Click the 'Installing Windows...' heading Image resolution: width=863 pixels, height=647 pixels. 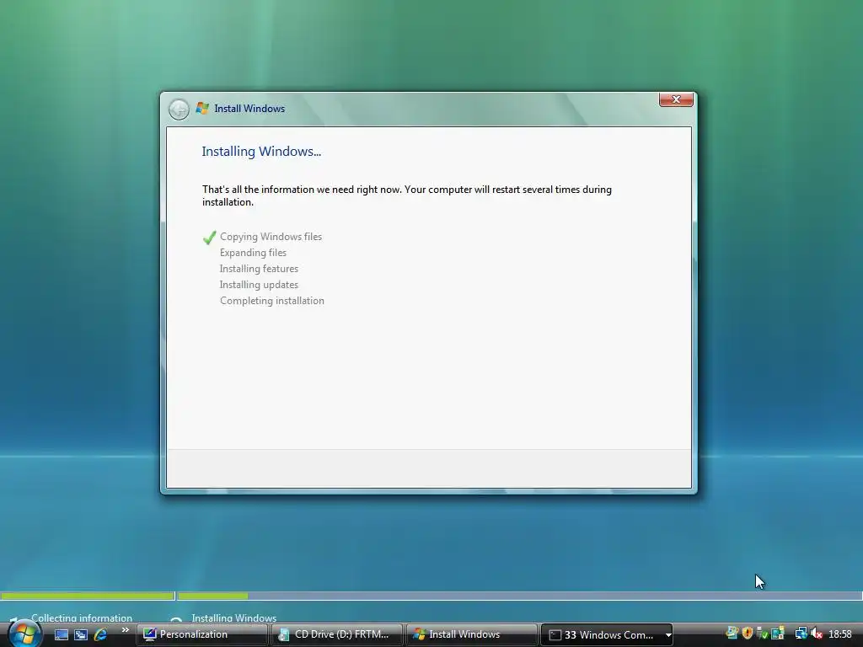click(x=261, y=152)
